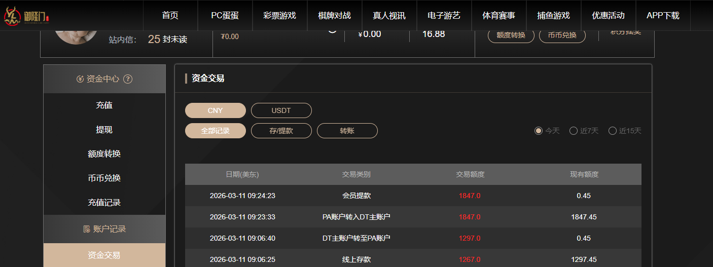This screenshot has width=713, height=267.
Task: Click the date 2026-03-11 09:23:33
Action: point(242,217)
